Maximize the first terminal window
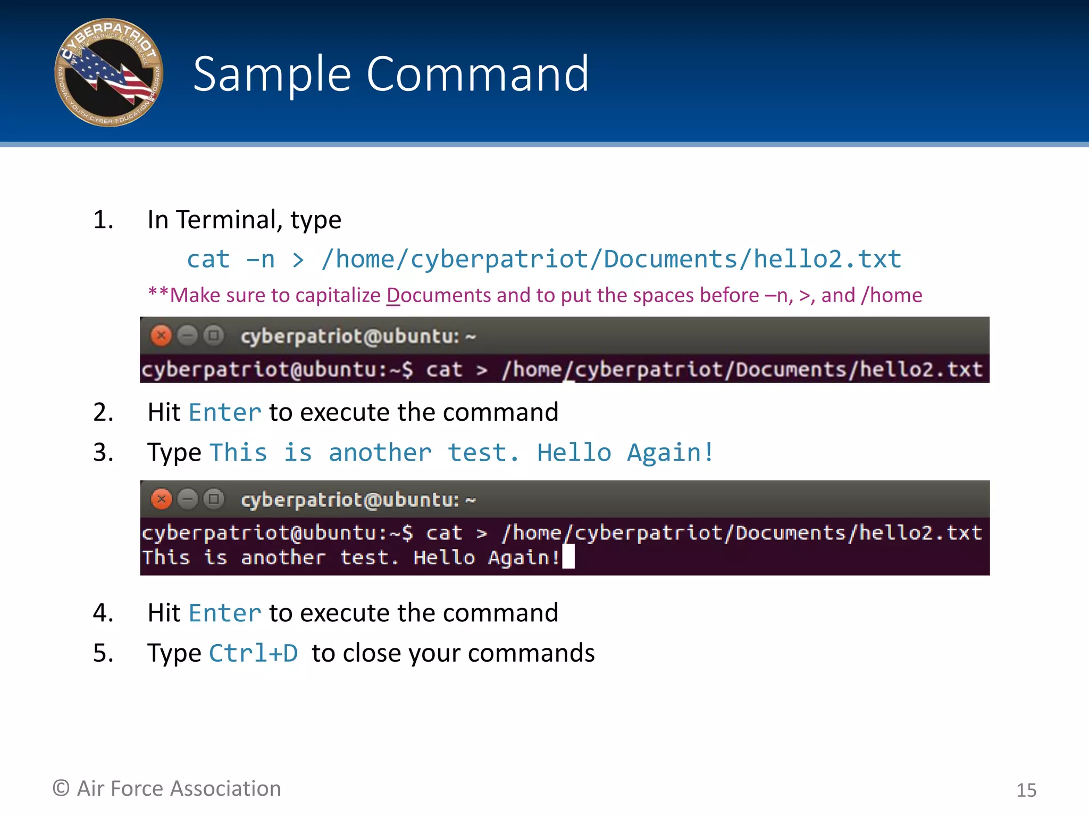 click(x=214, y=336)
